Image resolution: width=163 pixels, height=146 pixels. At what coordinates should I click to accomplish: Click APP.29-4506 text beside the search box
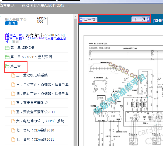42,20
